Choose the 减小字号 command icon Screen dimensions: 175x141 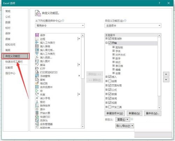(x=37, y=98)
